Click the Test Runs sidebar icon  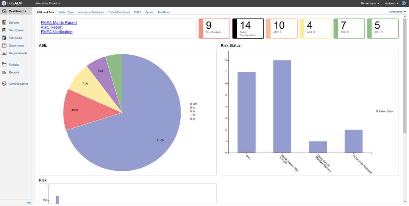(x=4, y=38)
